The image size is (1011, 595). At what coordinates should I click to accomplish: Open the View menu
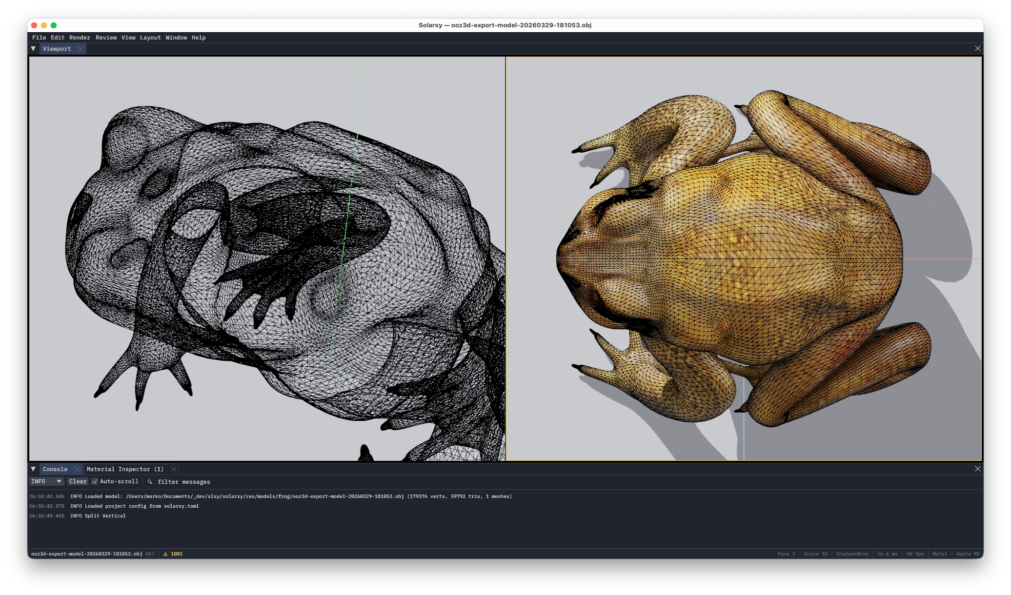[128, 38]
